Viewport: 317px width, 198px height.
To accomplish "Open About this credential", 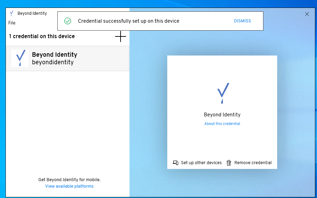I will [x=222, y=123].
